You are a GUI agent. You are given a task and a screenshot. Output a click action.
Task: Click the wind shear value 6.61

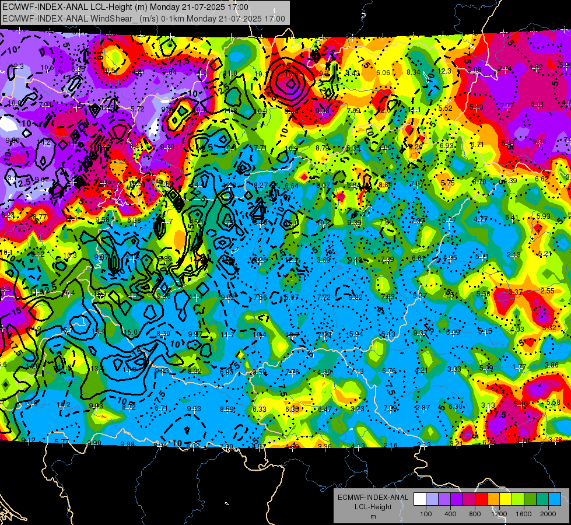[418, 258]
